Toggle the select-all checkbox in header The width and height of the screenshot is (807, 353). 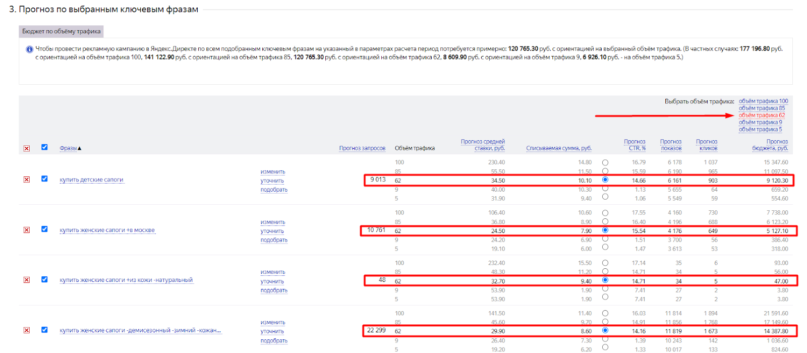(44, 147)
